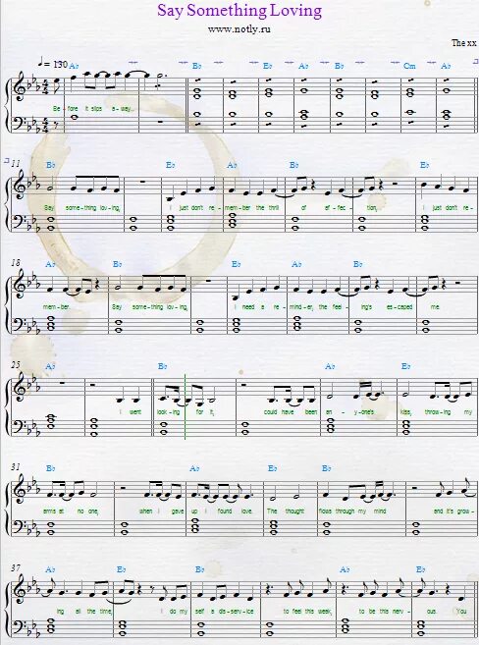
Task: Jump to measure number 25
Action: (x=15, y=364)
